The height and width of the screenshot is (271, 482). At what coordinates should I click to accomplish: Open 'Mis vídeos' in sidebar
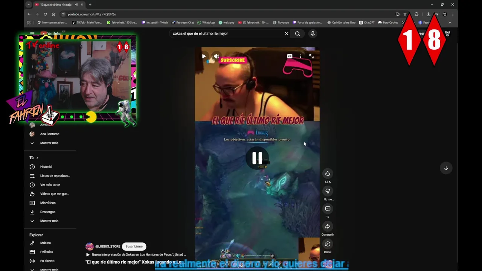pyautogui.click(x=48, y=203)
